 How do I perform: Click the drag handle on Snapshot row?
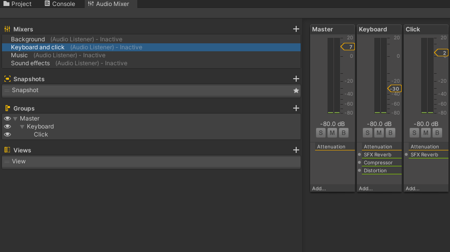(7, 91)
